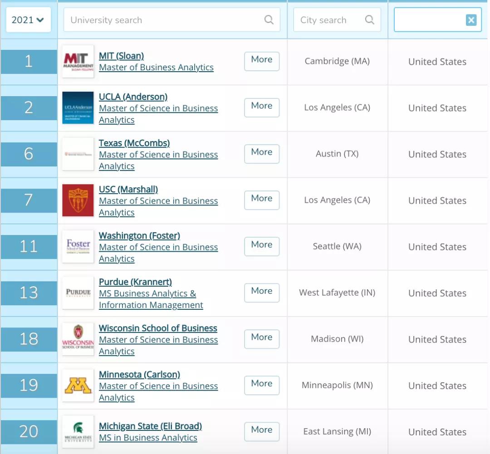Open MIT's Master of Business Analytics link
Screen dimensions: 490x454
[156, 68]
